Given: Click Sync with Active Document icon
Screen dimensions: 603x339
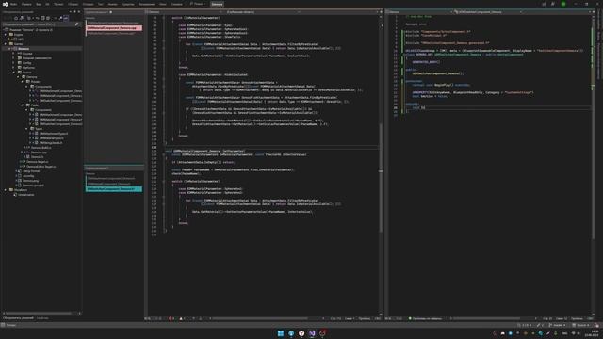Looking at the screenshot, I should tap(38, 18).
